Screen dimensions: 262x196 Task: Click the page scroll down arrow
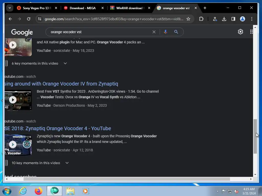point(255,175)
